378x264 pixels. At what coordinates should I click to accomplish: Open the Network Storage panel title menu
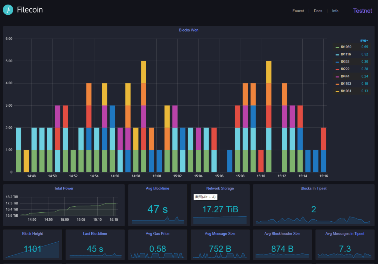(x=220, y=188)
